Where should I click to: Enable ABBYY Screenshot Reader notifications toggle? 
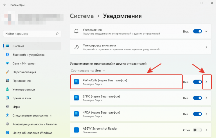click(197, 130)
